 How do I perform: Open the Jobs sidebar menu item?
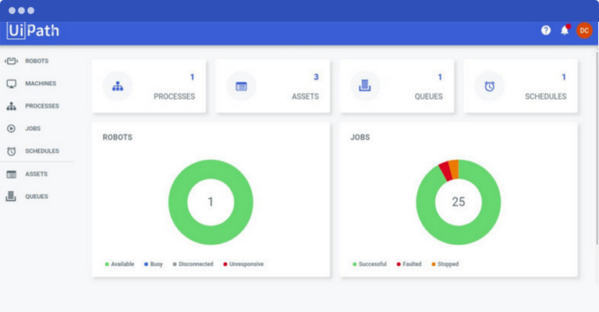pos(33,129)
